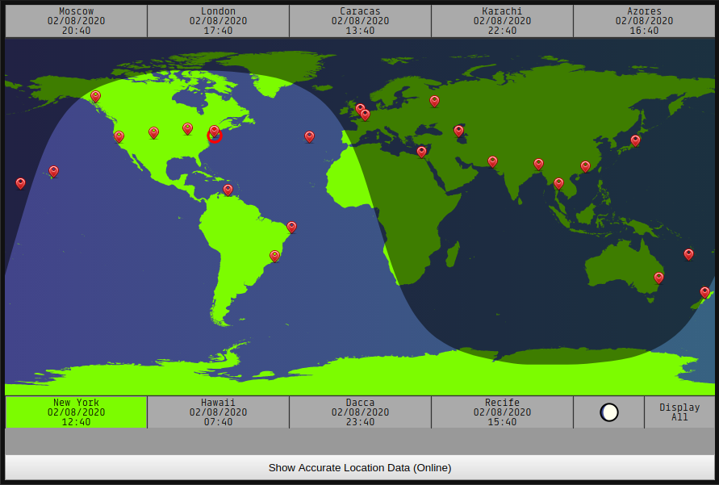Select the red-circled New York pin
The height and width of the screenshot is (485, 719).
coord(214,133)
